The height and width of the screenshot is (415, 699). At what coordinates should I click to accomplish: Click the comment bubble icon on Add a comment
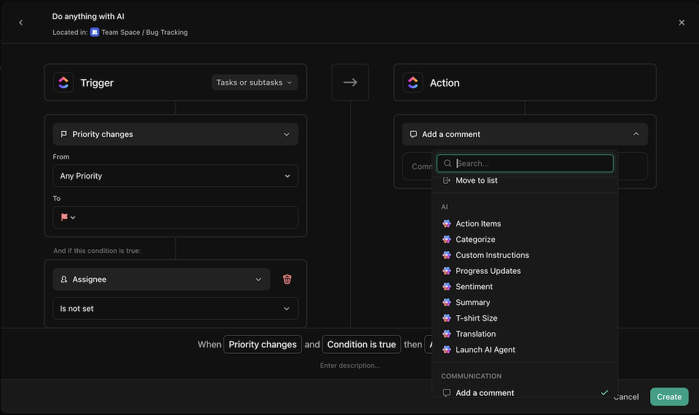[414, 134]
